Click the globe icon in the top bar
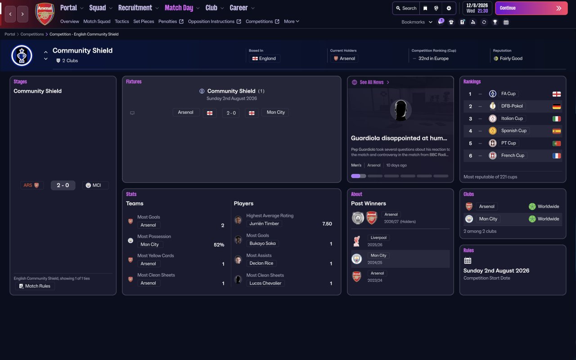The width and height of the screenshot is (576, 360). tap(436, 8)
